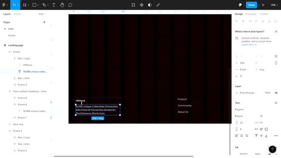Open text styles icon in Text section
Image resolution: width=281 pixels, height=158 pixels.
click(x=276, y=103)
